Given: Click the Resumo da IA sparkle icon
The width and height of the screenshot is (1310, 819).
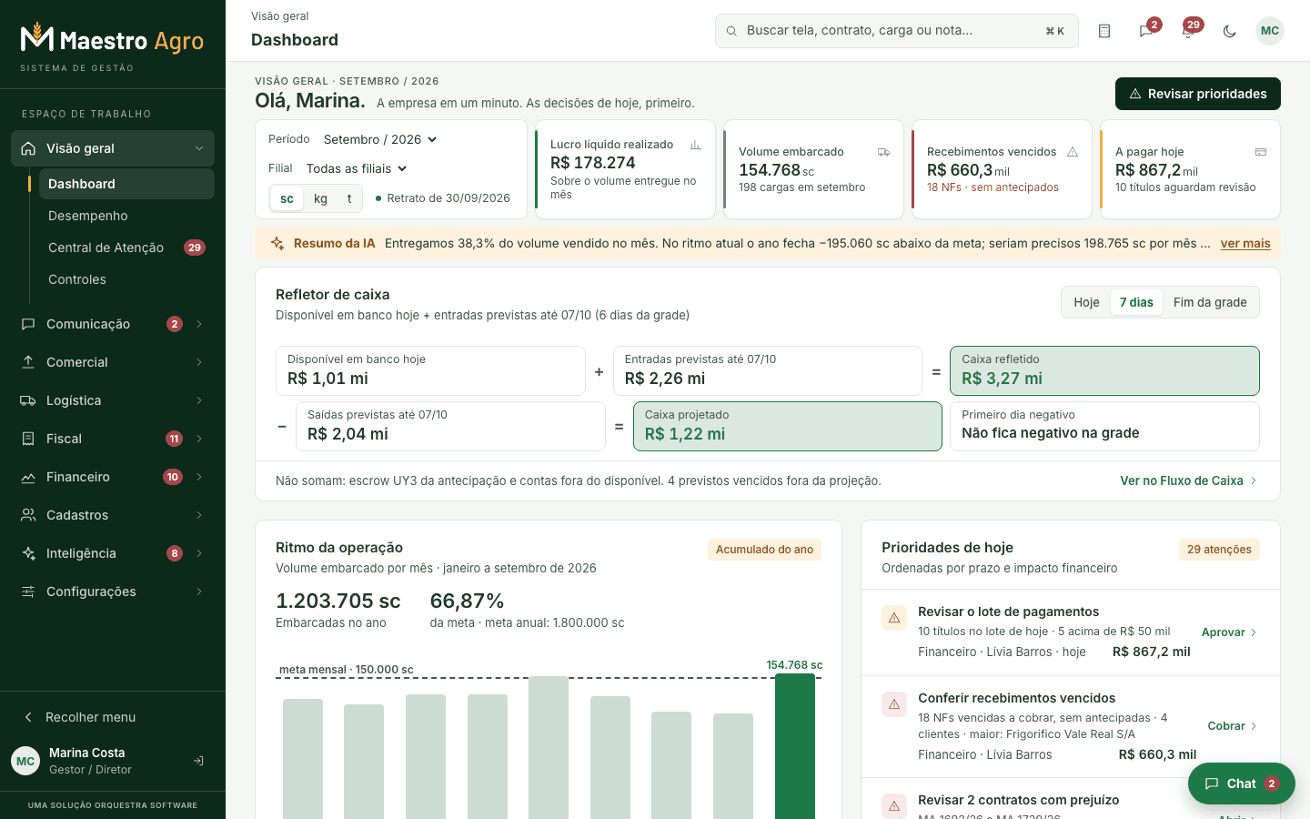Looking at the screenshot, I should tap(277, 243).
